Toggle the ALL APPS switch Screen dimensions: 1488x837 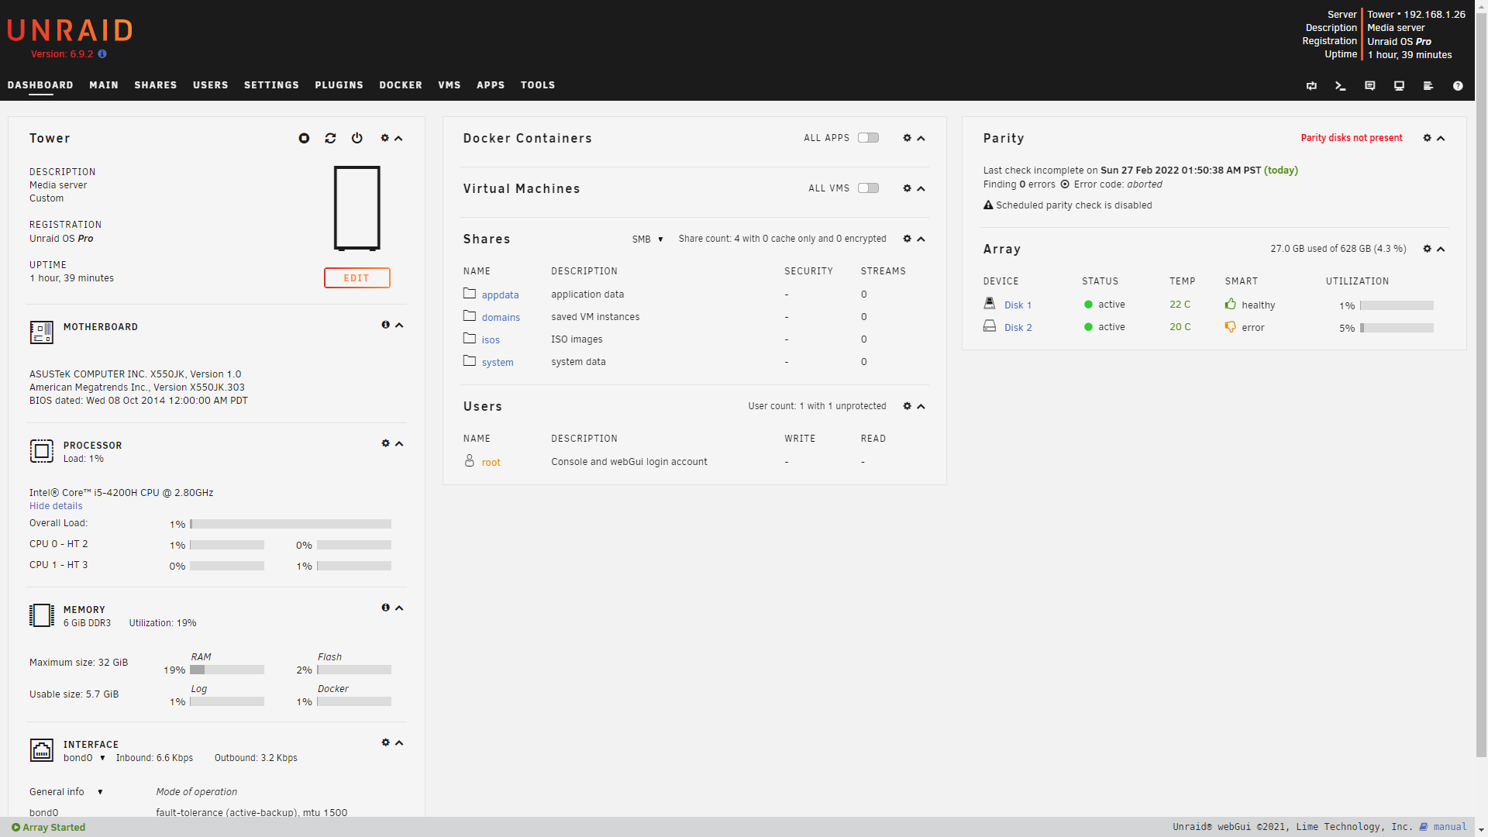point(868,138)
